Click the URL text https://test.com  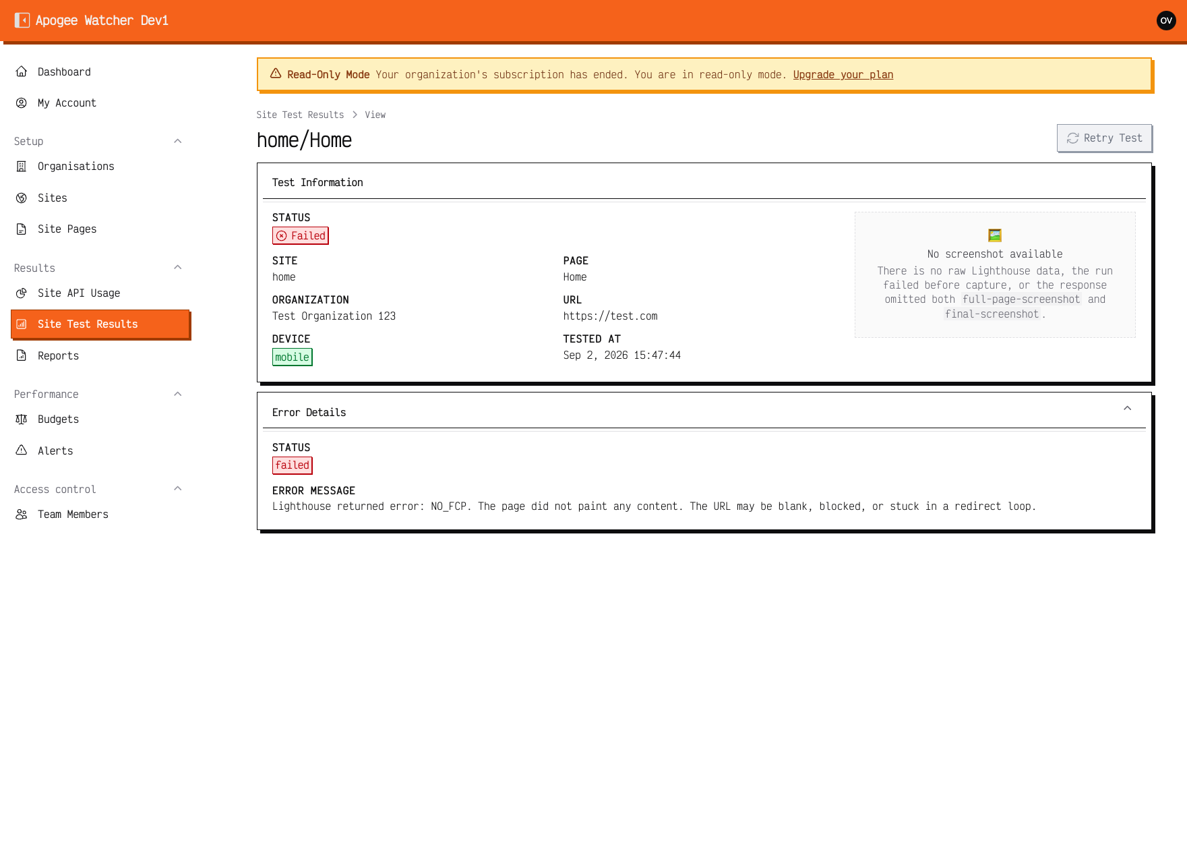tap(611, 316)
